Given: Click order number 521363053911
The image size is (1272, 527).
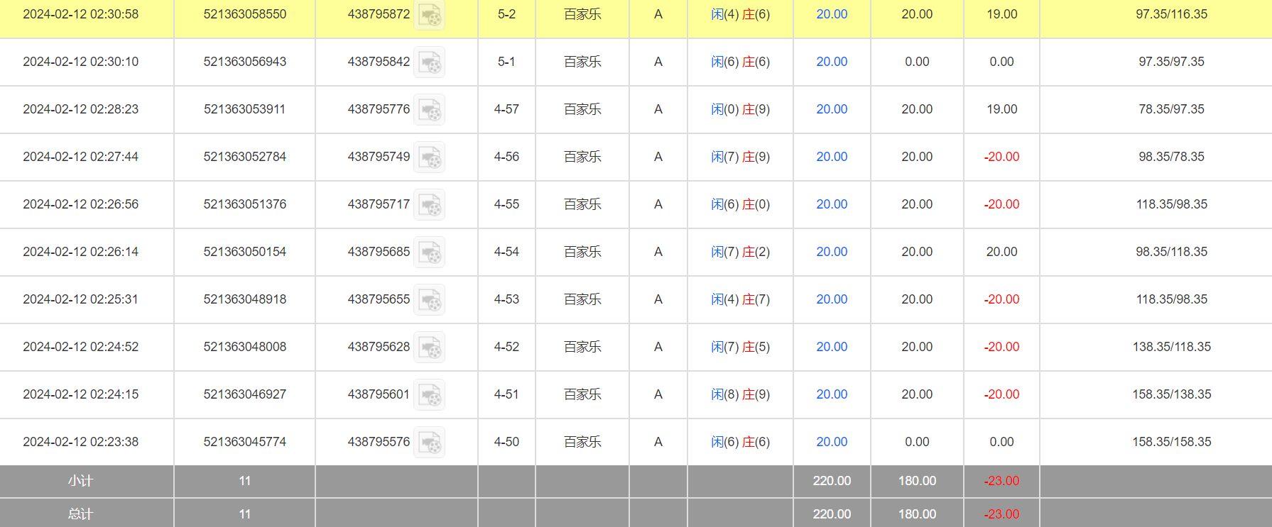Looking at the screenshot, I should pyautogui.click(x=244, y=109).
